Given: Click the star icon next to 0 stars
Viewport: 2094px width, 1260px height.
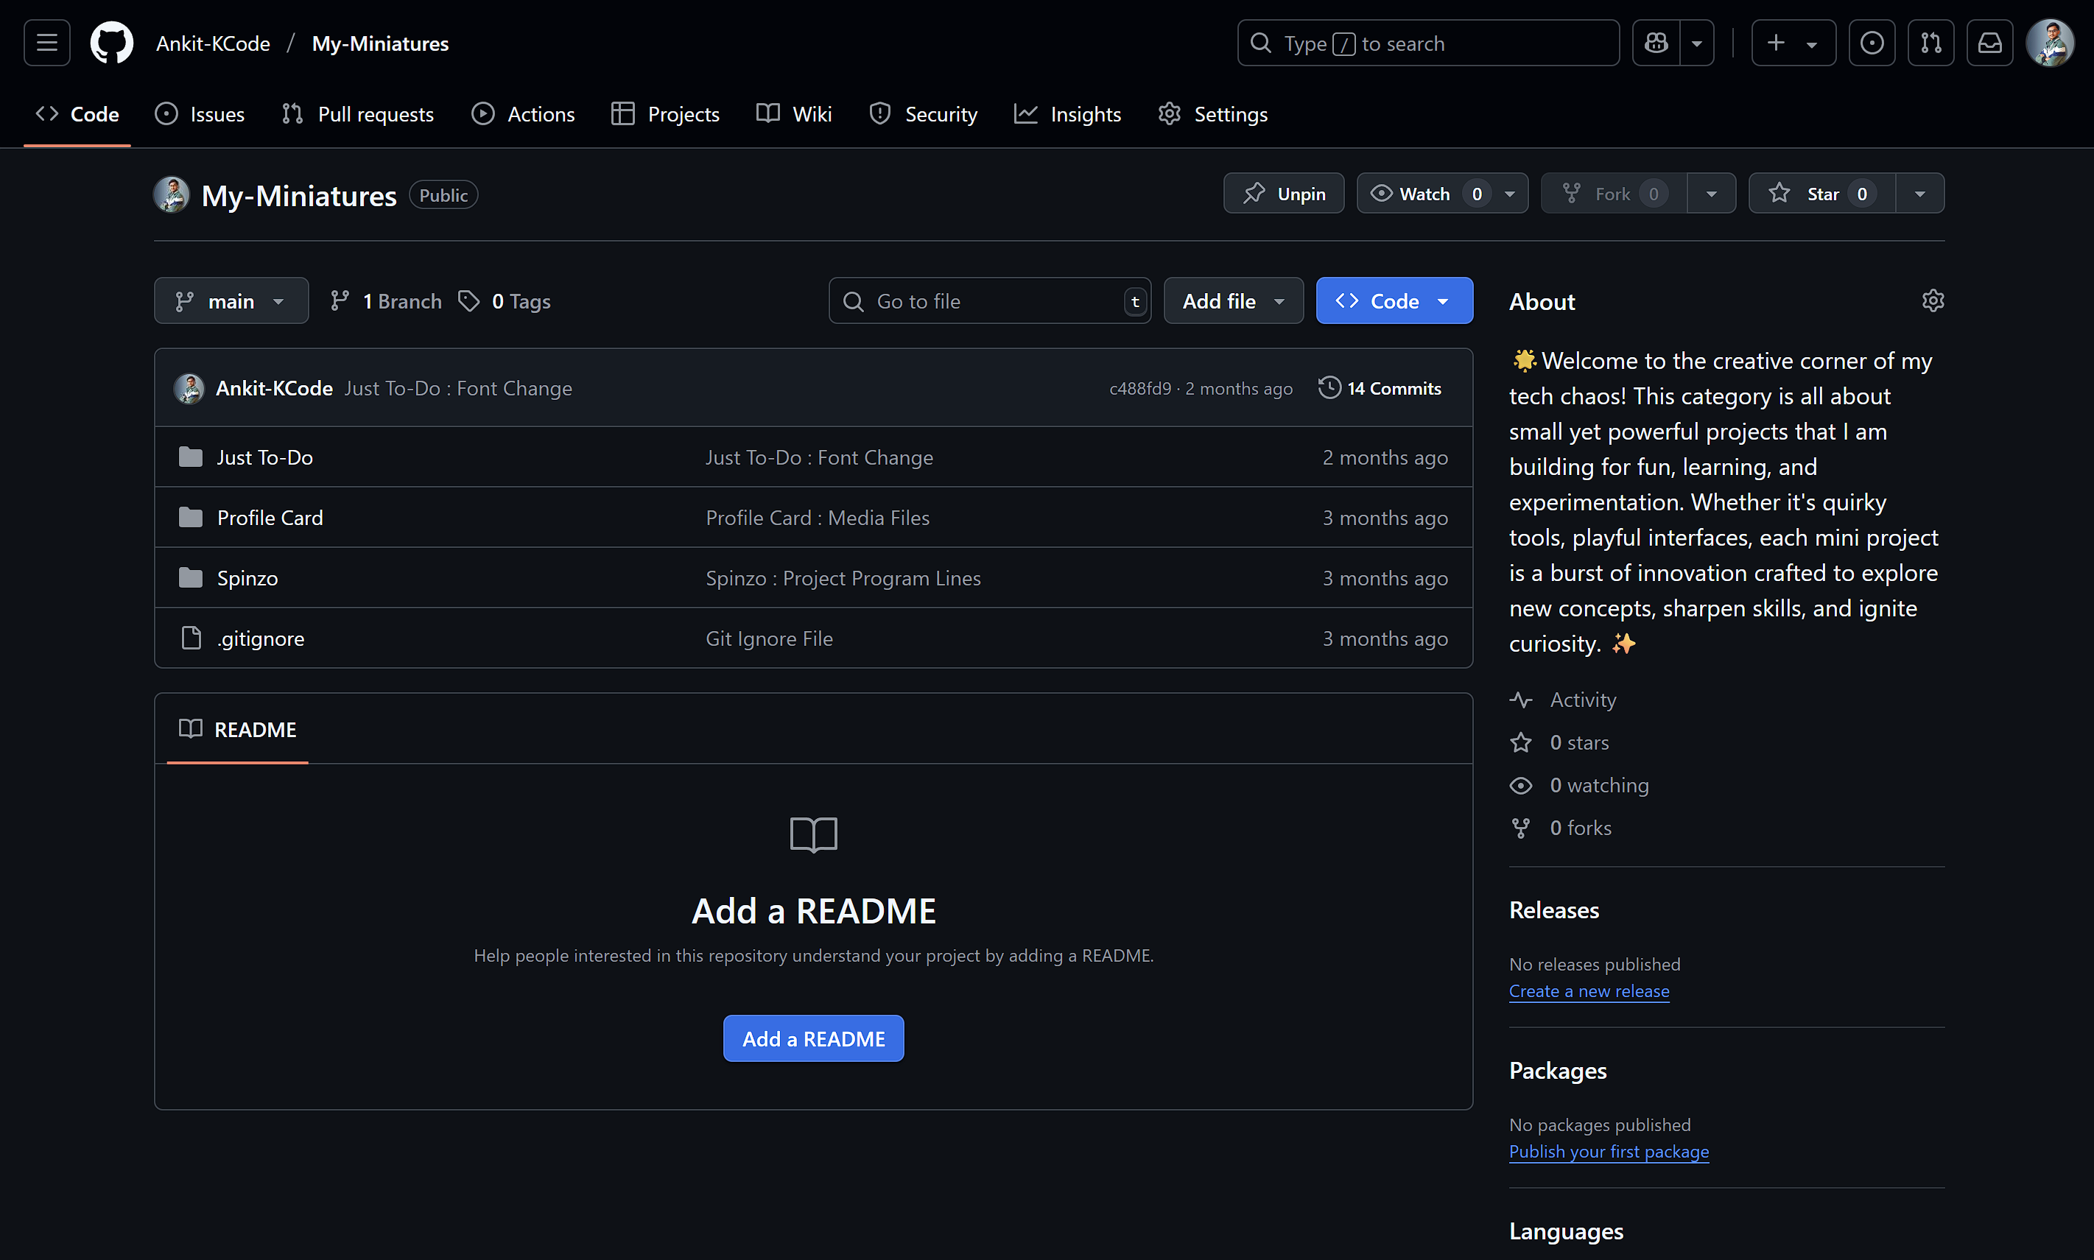Looking at the screenshot, I should coord(1521,743).
